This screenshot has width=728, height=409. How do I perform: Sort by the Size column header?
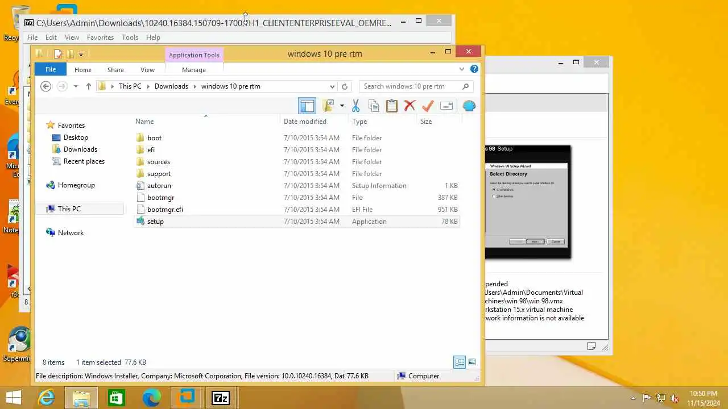[426, 122]
